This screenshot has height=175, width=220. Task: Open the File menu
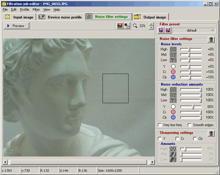pos(5,10)
